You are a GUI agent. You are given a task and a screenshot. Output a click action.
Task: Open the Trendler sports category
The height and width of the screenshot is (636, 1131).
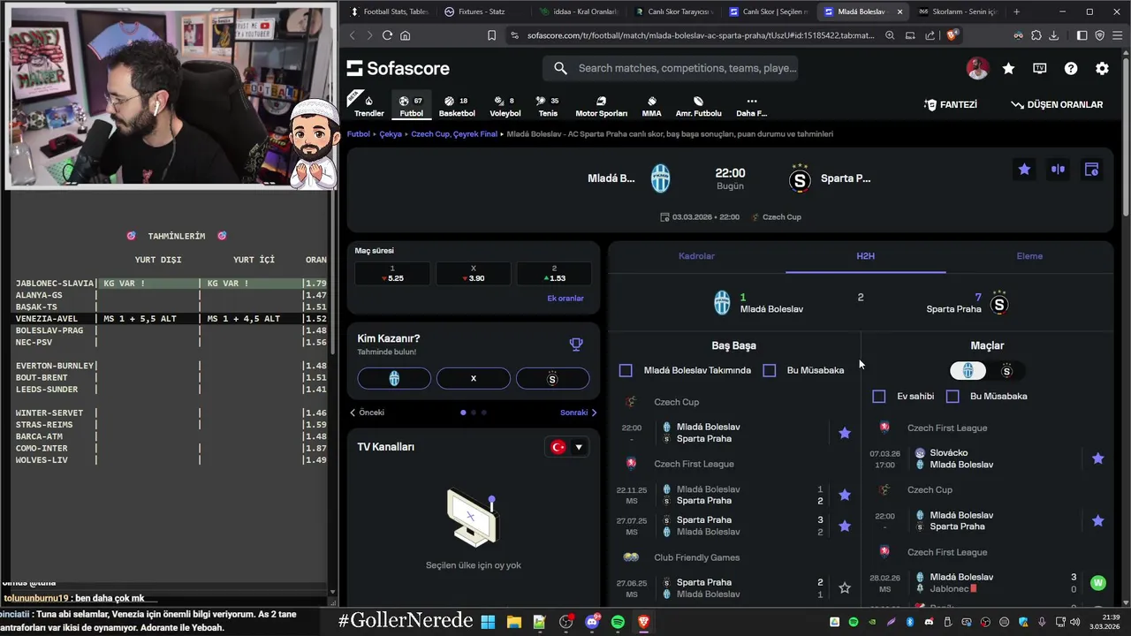(368, 106)
